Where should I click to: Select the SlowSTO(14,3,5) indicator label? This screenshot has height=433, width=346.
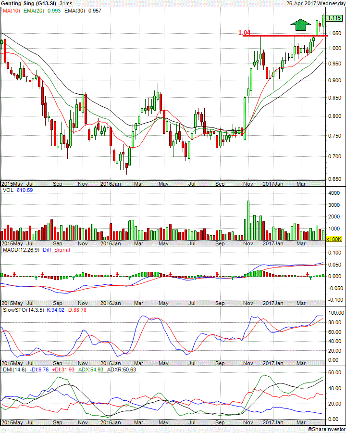pos(23,310)
